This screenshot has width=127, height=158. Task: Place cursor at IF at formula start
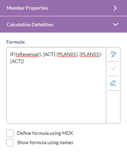(12, 54)
